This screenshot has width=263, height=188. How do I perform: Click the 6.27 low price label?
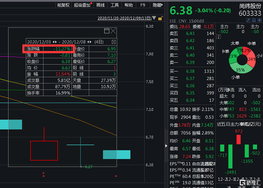click(89, 167)
